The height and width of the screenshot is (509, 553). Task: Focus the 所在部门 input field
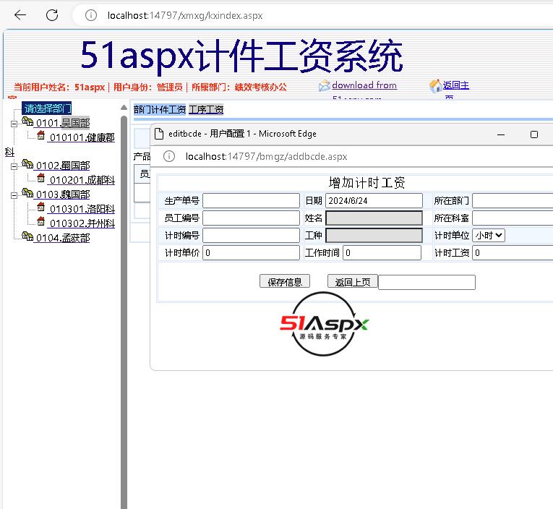pyautogui.click(x=513, y=201)
